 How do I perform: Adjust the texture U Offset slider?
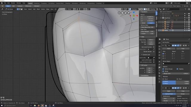pos(176,81)
